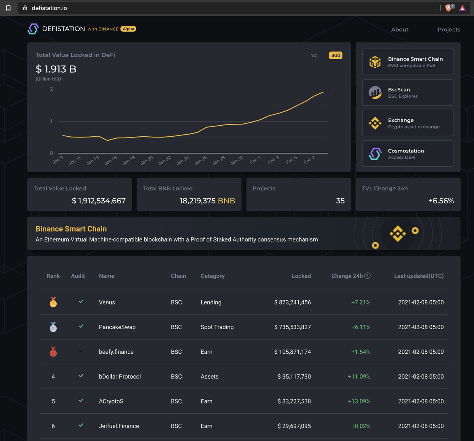The height and width of the screenshot is (441, 474).
Task: Toggle the audit checkmark for bDollar Protocol
Action: point(81,376)
